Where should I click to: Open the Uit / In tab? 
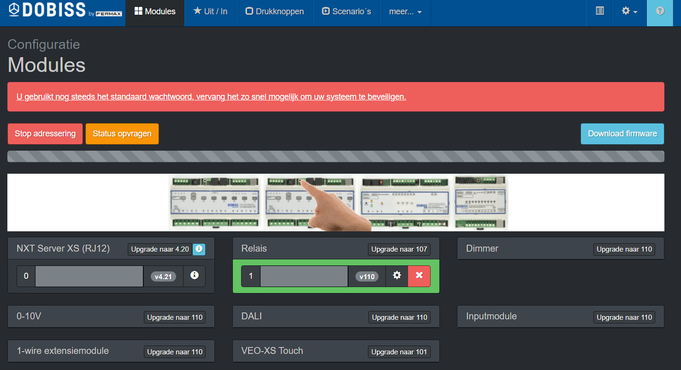(210, 12)
